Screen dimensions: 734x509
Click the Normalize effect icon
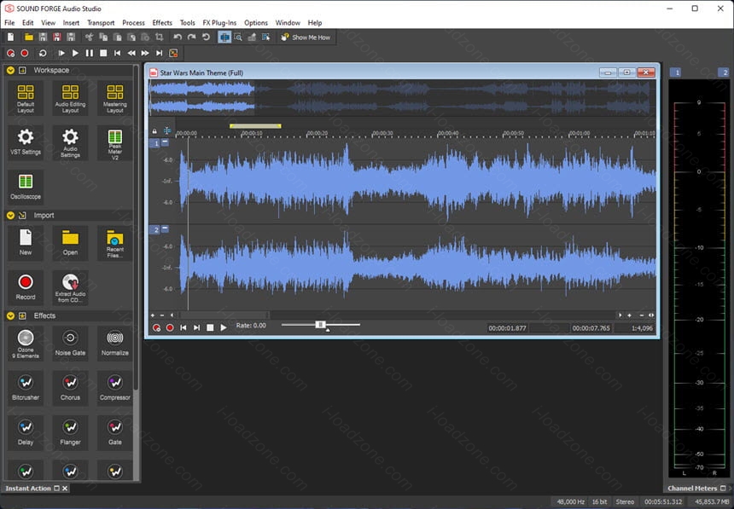click(x=114, y=344)
